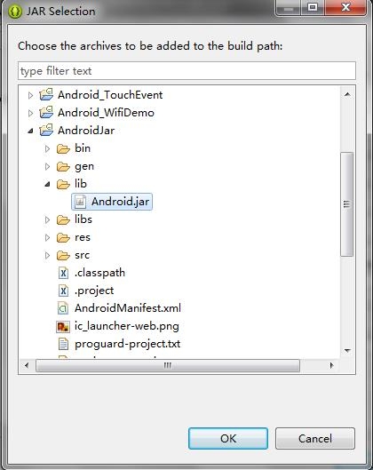
Task: Select the AndroidJar project name
Action: click(86, 131)
